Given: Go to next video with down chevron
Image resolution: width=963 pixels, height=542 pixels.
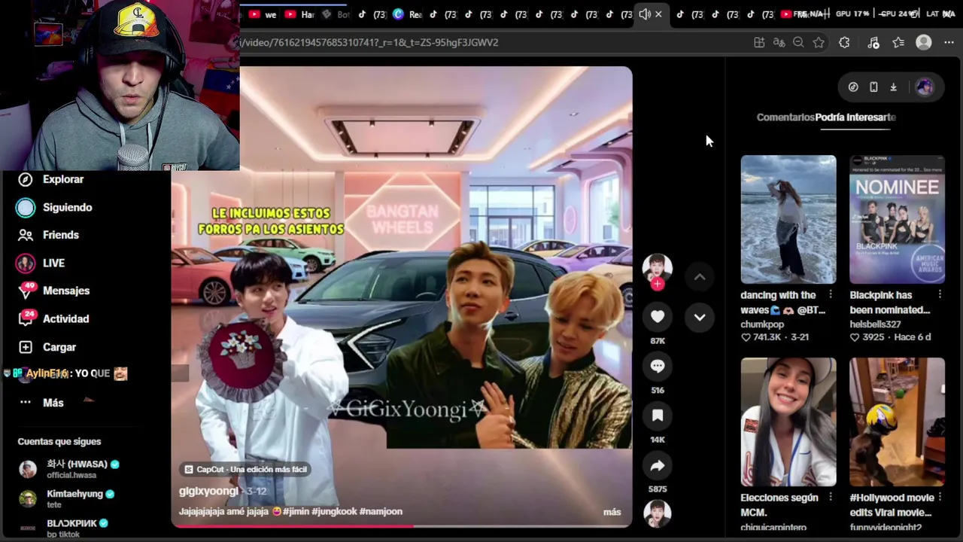Looking at the screenshot, I should pos(700,317).
